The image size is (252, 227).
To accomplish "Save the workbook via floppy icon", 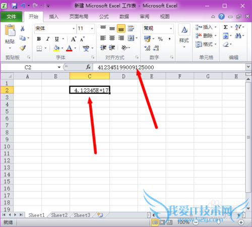I will click(x=15, y=6).
